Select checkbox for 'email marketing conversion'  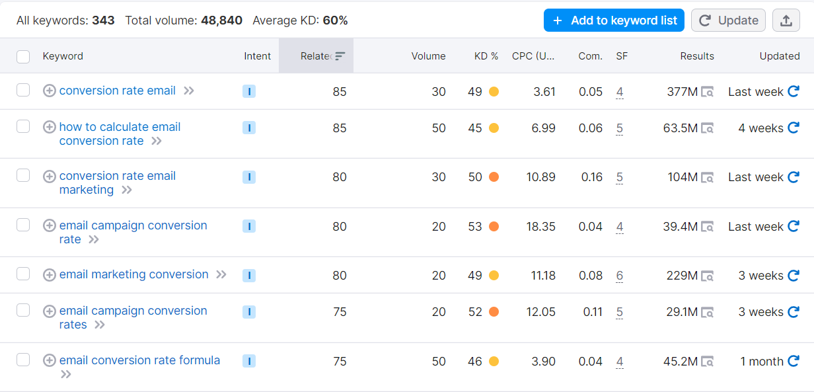click(23, 274)
